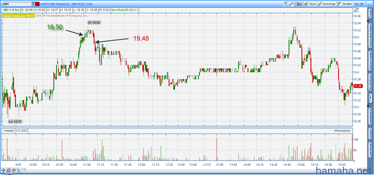
Task: Click the 'Hi: 19.53' price bubble
Action: (x=94, y=23)
